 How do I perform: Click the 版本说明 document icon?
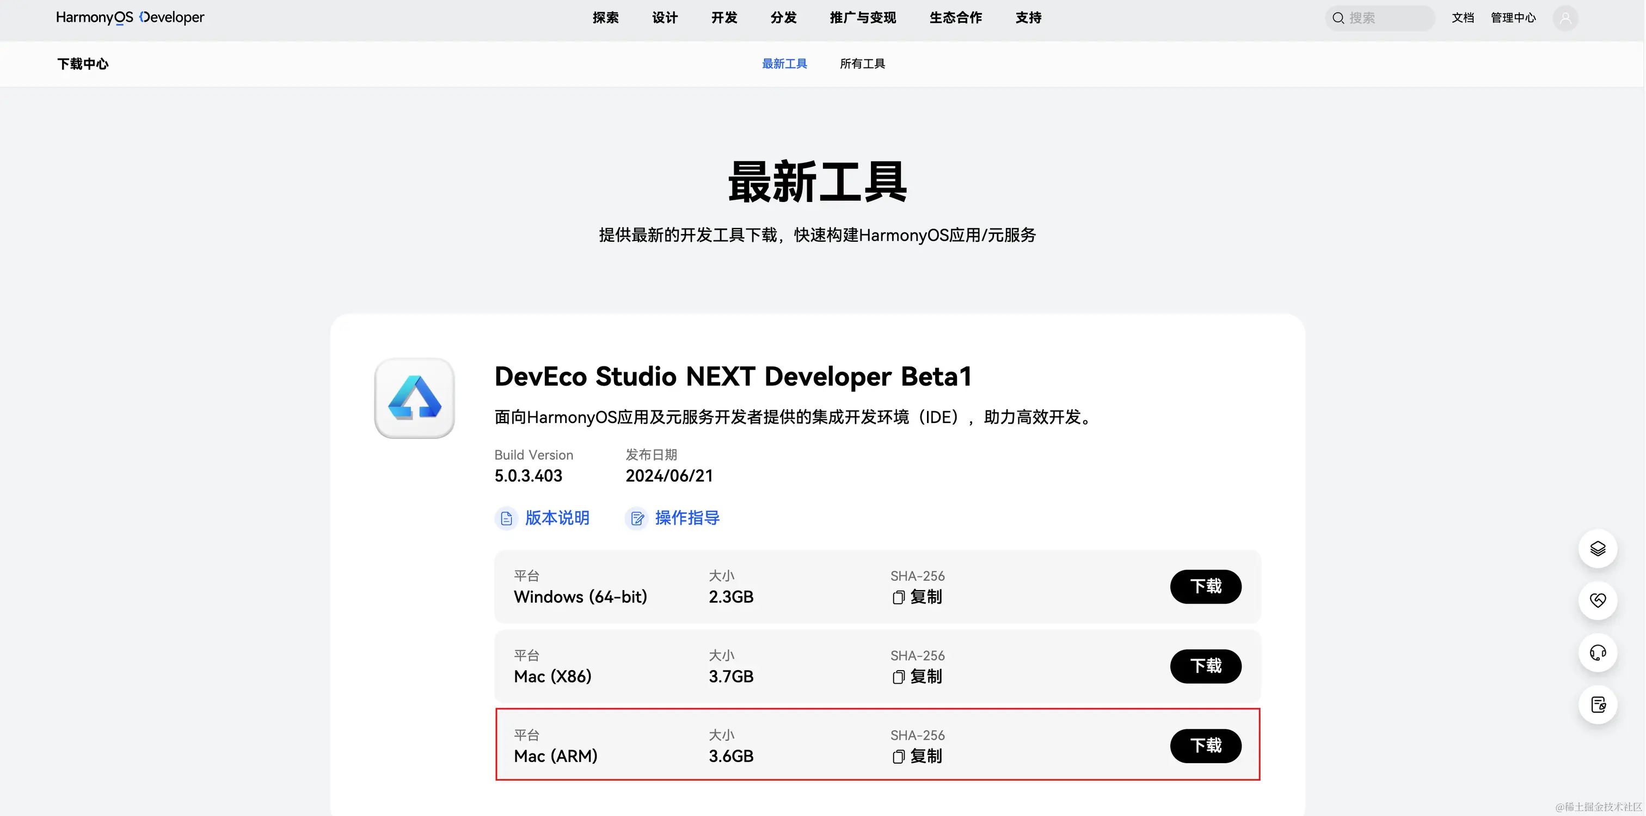pyautogui.click(x=506, y=518)
